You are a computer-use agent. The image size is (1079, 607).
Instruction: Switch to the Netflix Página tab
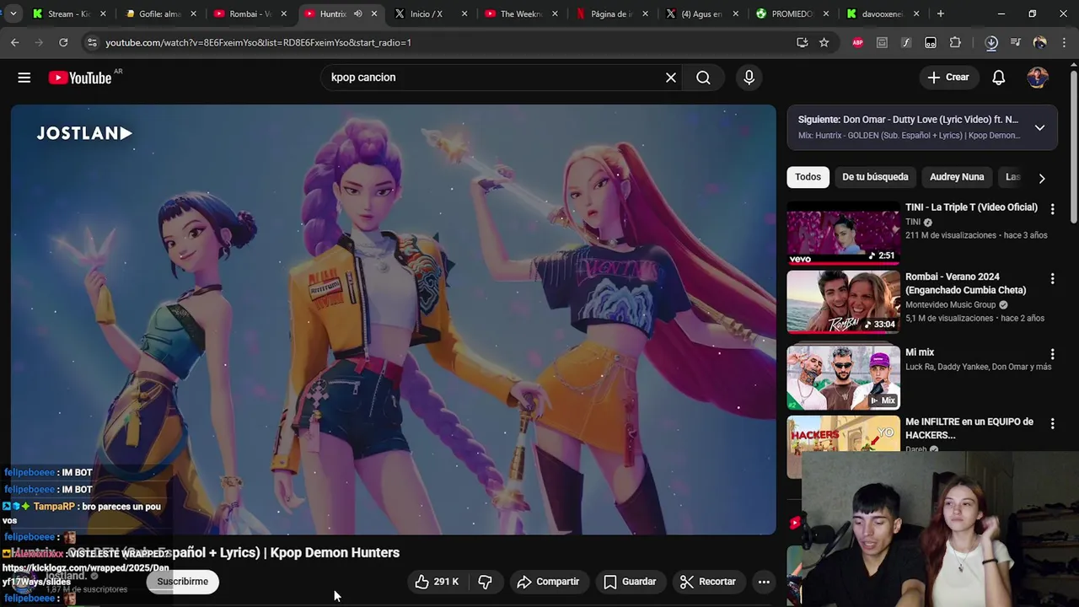[x=611, y=13]
